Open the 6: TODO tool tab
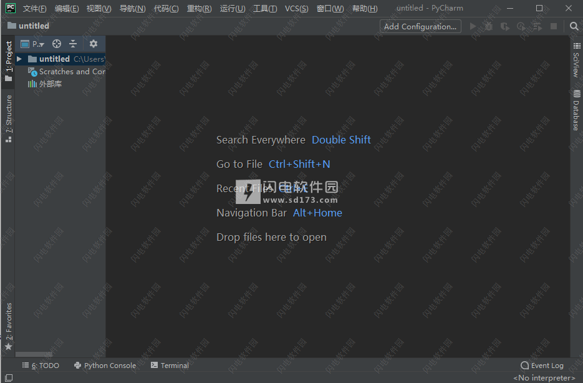Image resolution: width=583 pixels, height=383 pixels. [x=41, y=366]
